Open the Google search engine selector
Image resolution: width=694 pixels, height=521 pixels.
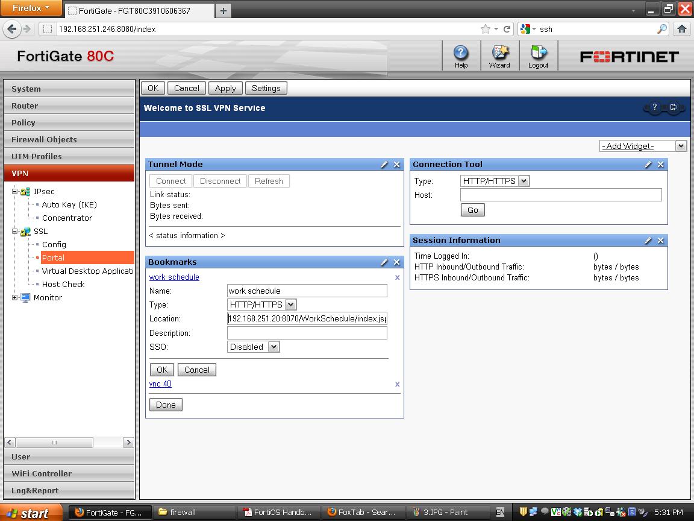pyautogui.click(x=528, y=29)
